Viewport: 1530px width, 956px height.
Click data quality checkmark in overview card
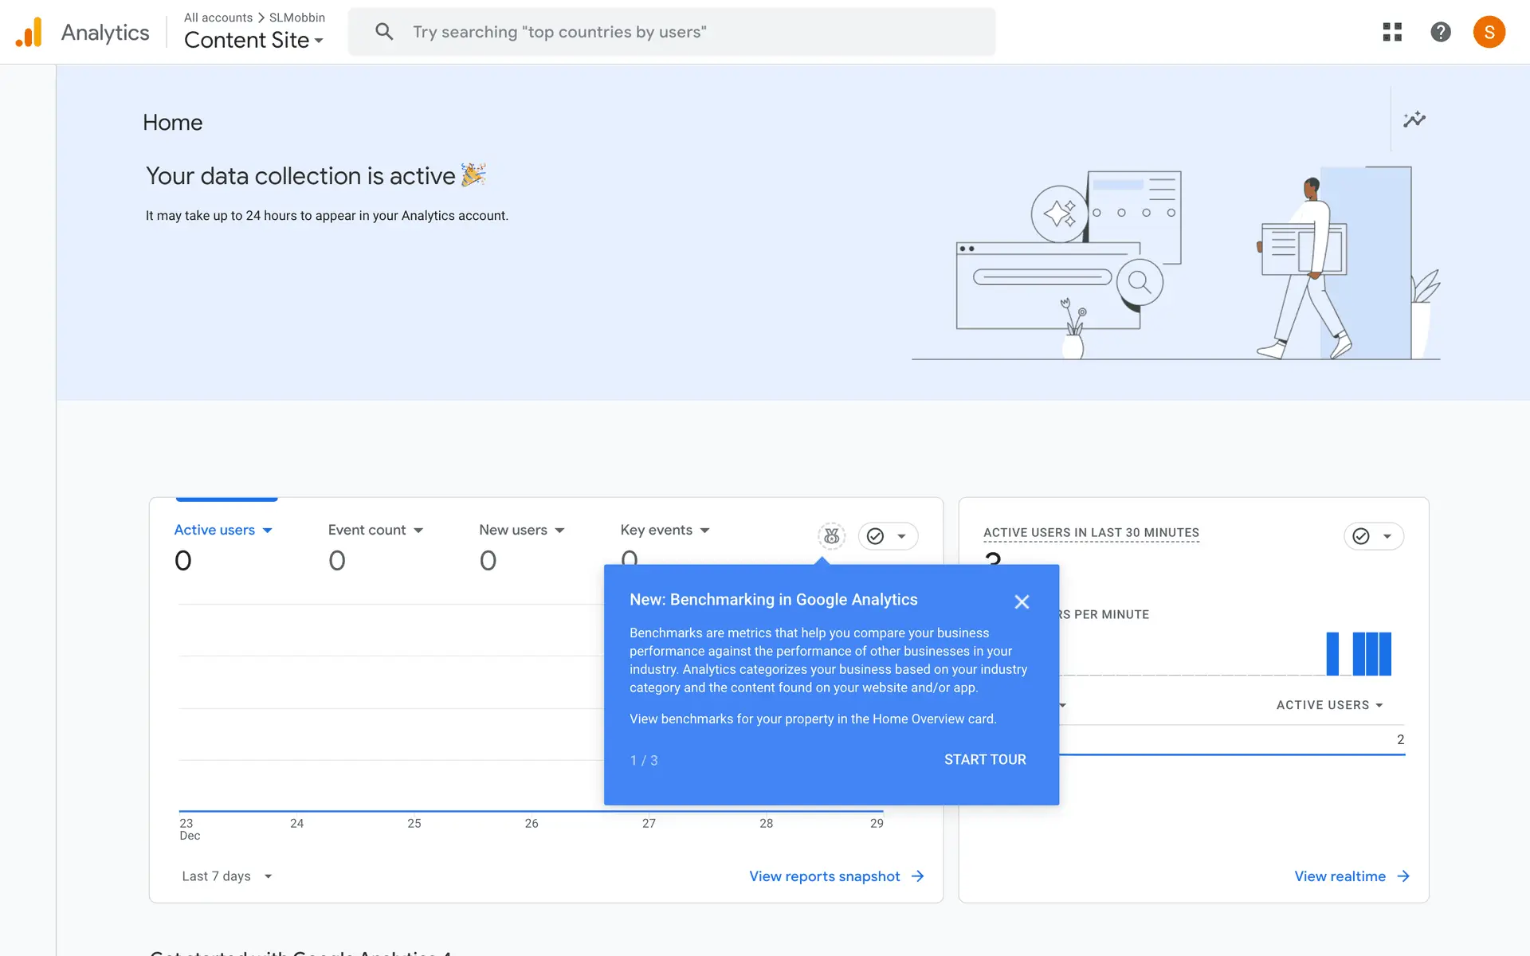[875, 536]
